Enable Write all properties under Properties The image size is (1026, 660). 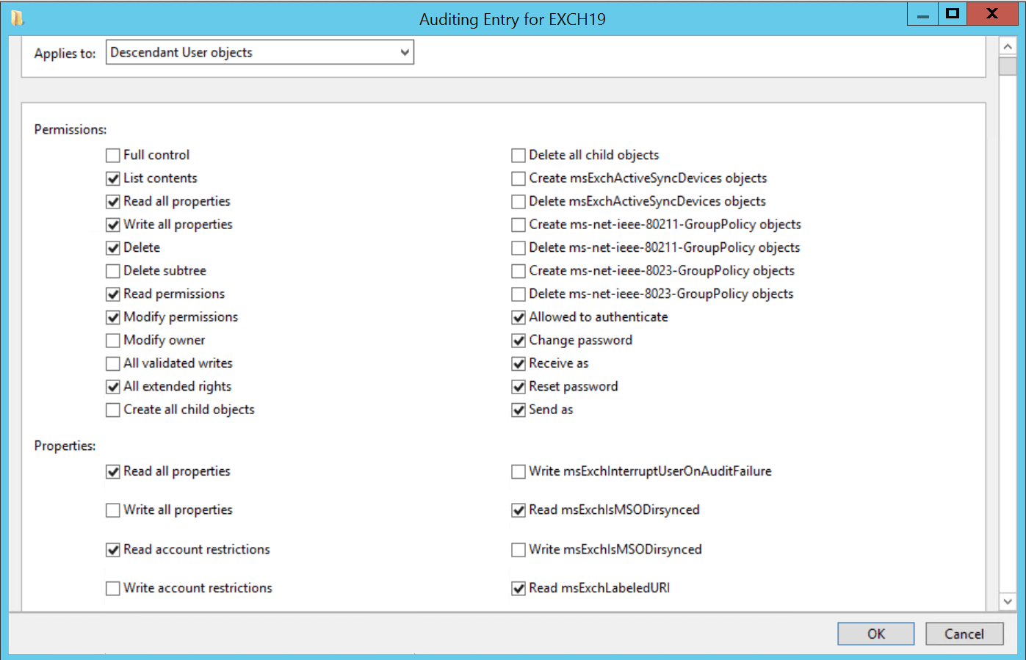click(112, 509)
